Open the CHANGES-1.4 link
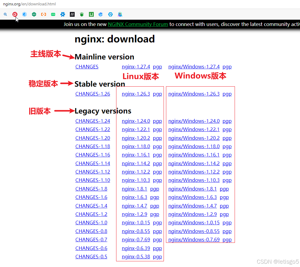Image resolution: width=300 pixels, height=267 pixels. [x=91, y=206]
